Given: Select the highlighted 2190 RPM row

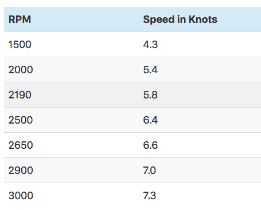Looking at the screenshot, I should point(133,95).
